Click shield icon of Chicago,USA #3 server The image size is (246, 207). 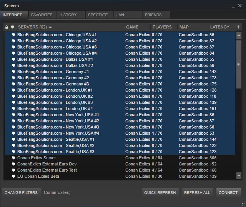pyautogui.click(x=14, y=47)
